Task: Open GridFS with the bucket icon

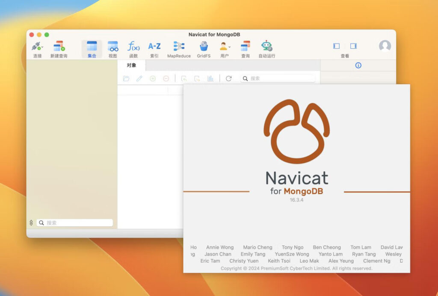Action: pyautogui.click(x=204, y=47)
